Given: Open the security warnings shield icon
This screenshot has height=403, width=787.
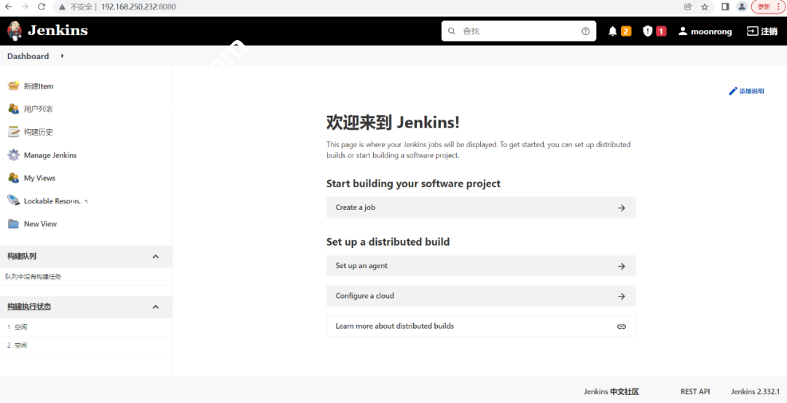Looking at the screenshot, I should tap(648, 31).
